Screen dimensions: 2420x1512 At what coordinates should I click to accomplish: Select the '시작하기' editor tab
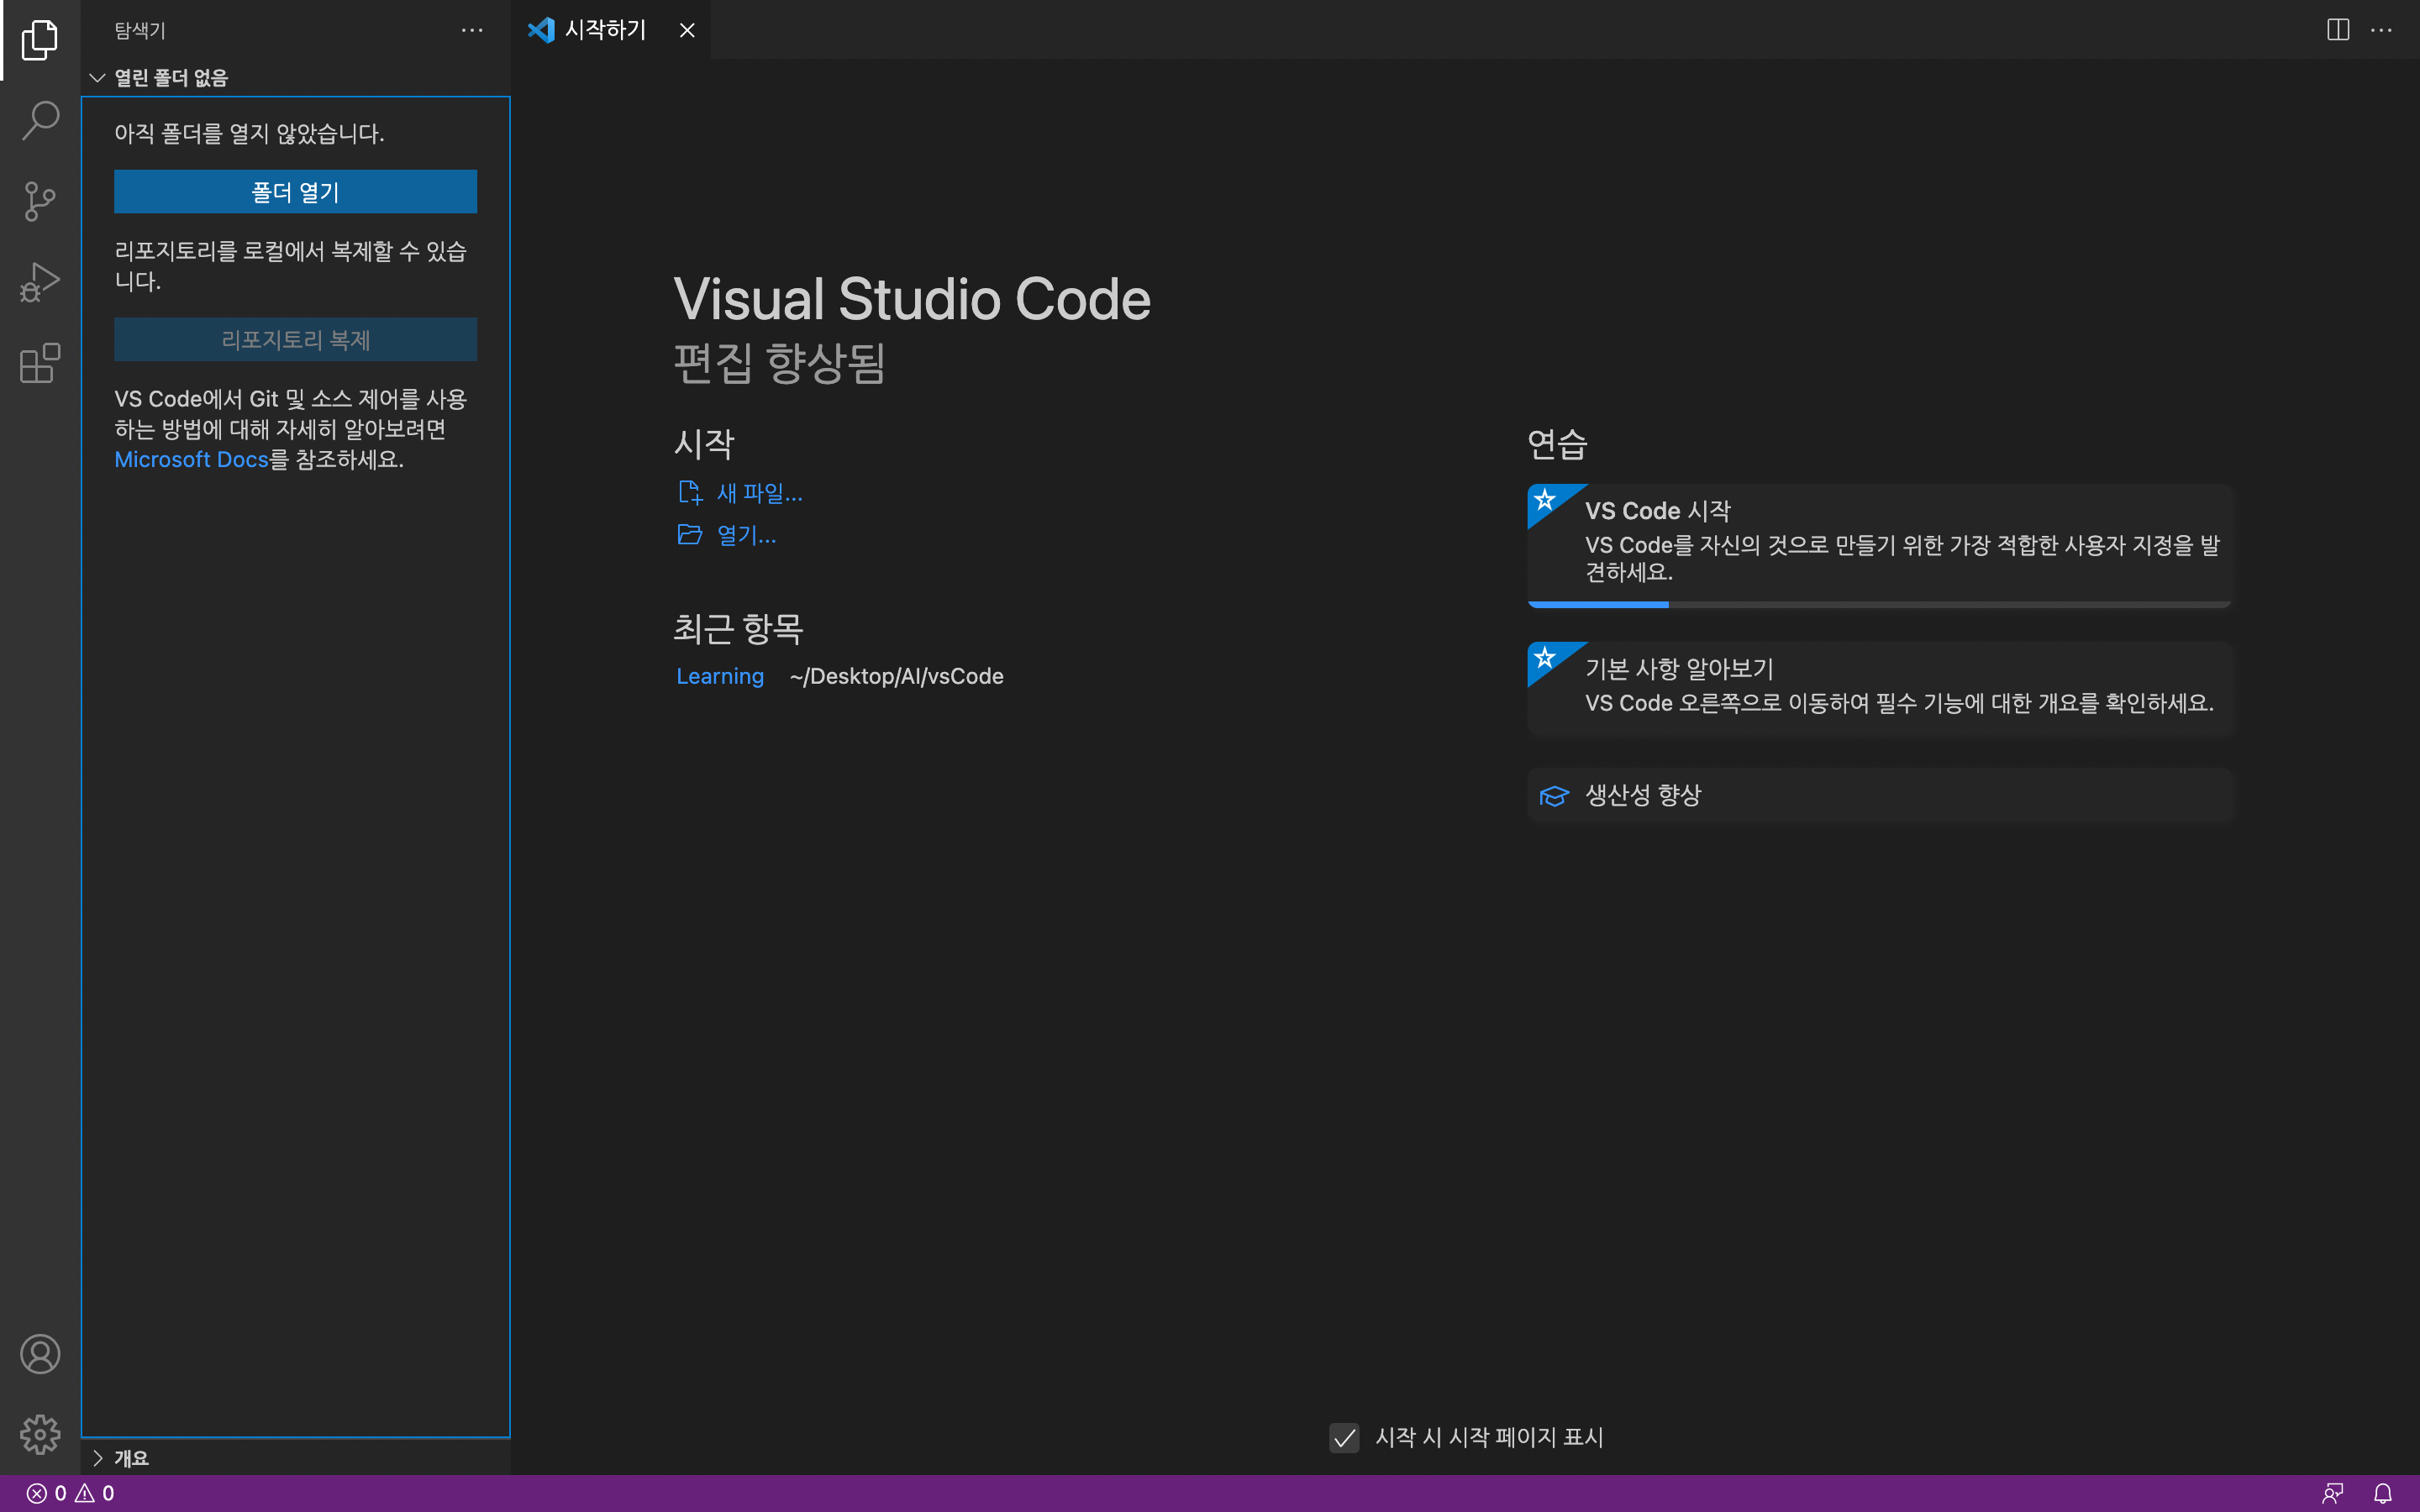604,30
